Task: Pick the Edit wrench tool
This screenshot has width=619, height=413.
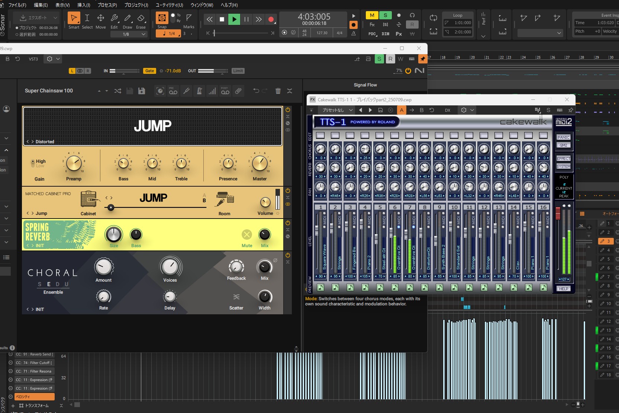Action: point(114,18)
